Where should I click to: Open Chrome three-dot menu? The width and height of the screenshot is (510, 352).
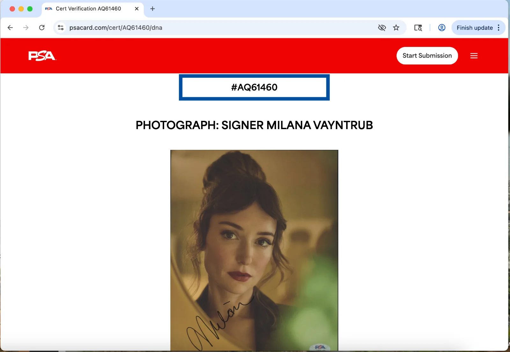[499, 28]
